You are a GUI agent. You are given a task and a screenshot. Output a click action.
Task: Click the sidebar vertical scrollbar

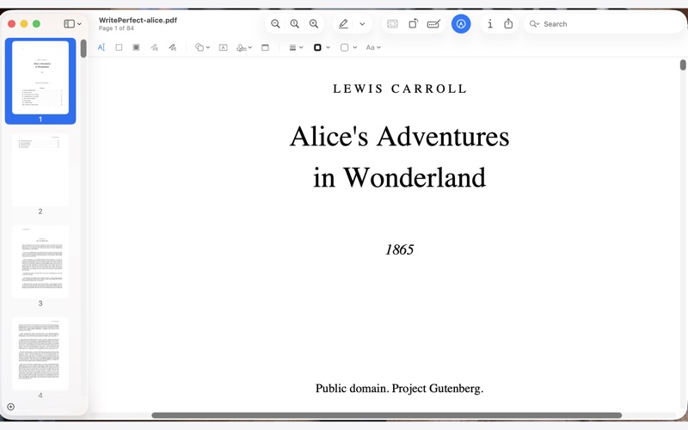[x=83, y=49]
